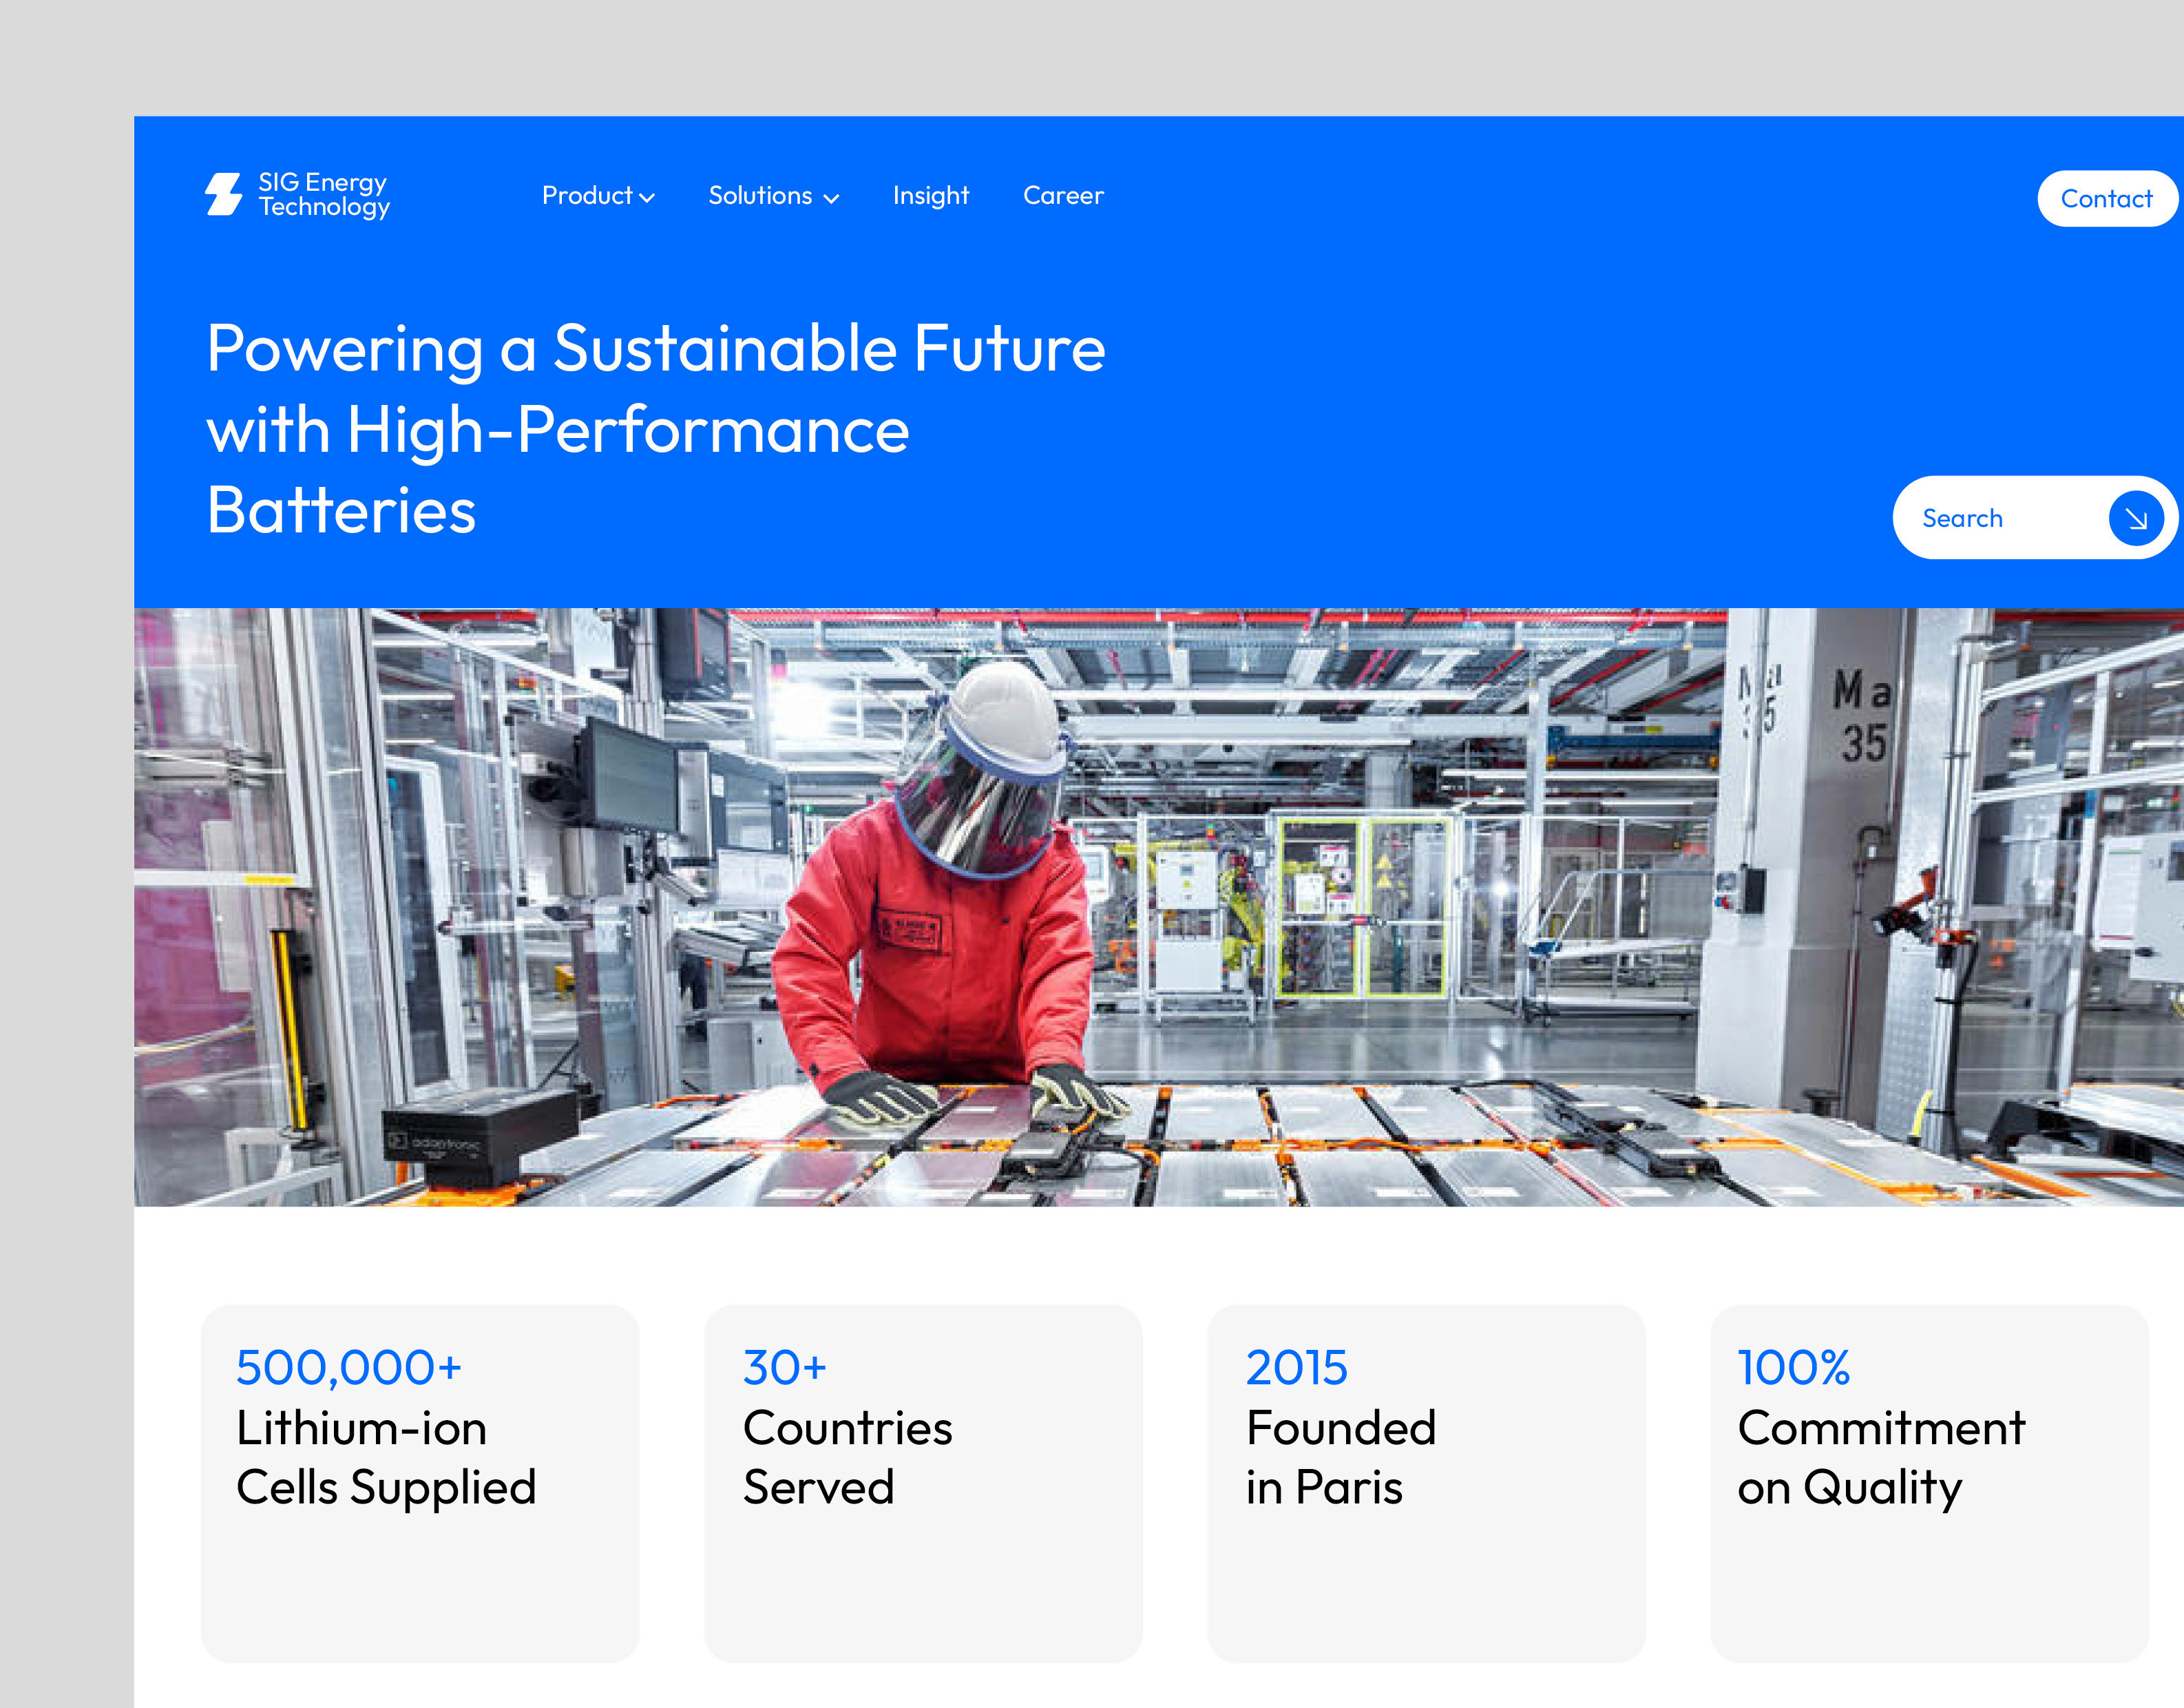This screenshot has height=1708, width=2184.
Task: Expand the Solutions dropdown chevron
Action: [831, 199]
